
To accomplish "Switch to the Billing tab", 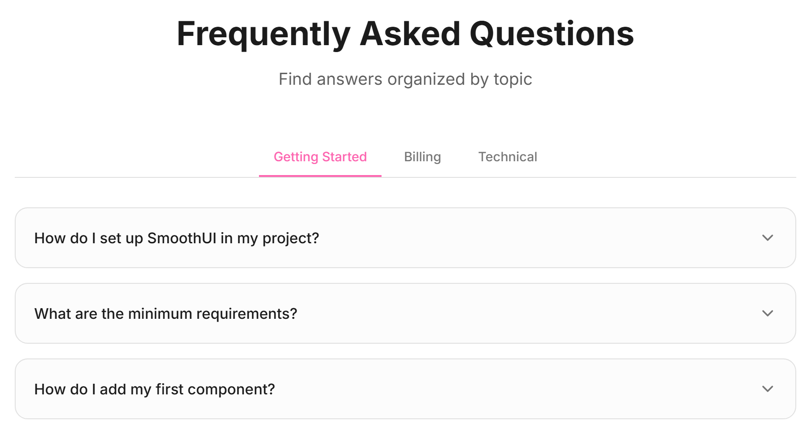I will pyautogui.click(x=423, y=157).
